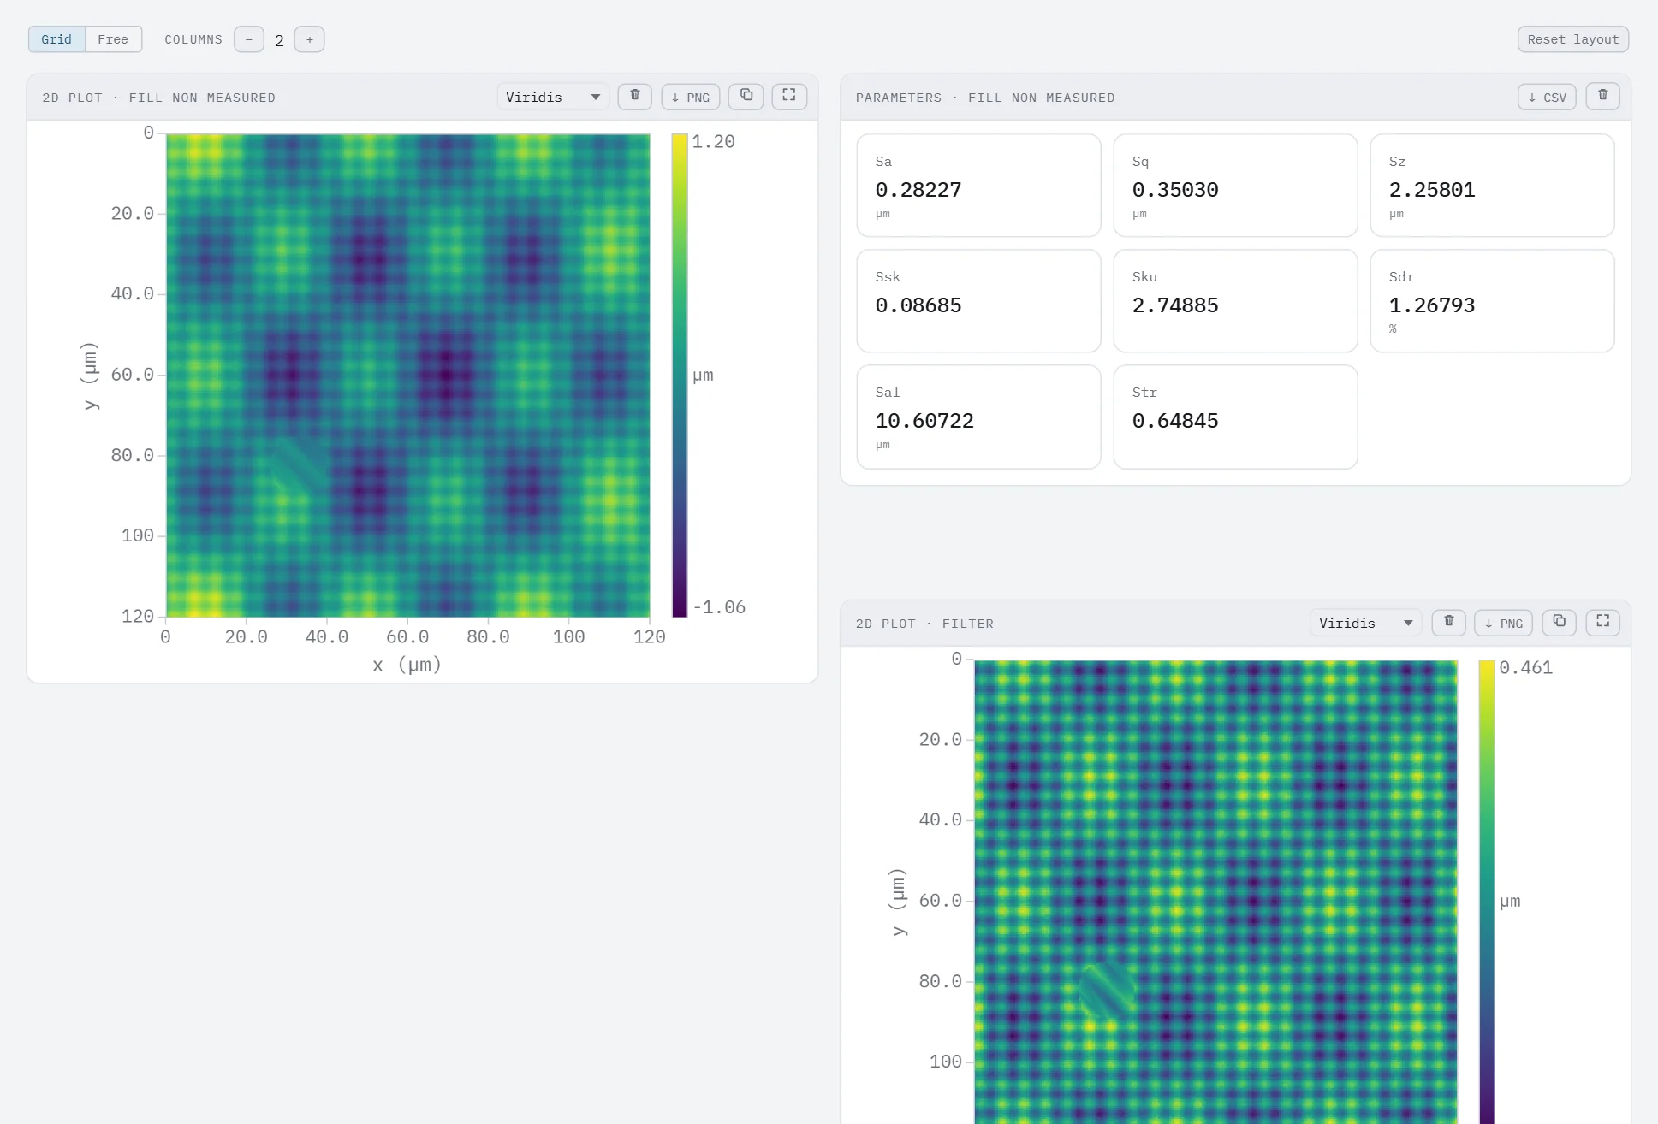This screenshot has width=1658, height=1124.
Task: Click the Sz value 2.25801
Action: point(1432,190)
